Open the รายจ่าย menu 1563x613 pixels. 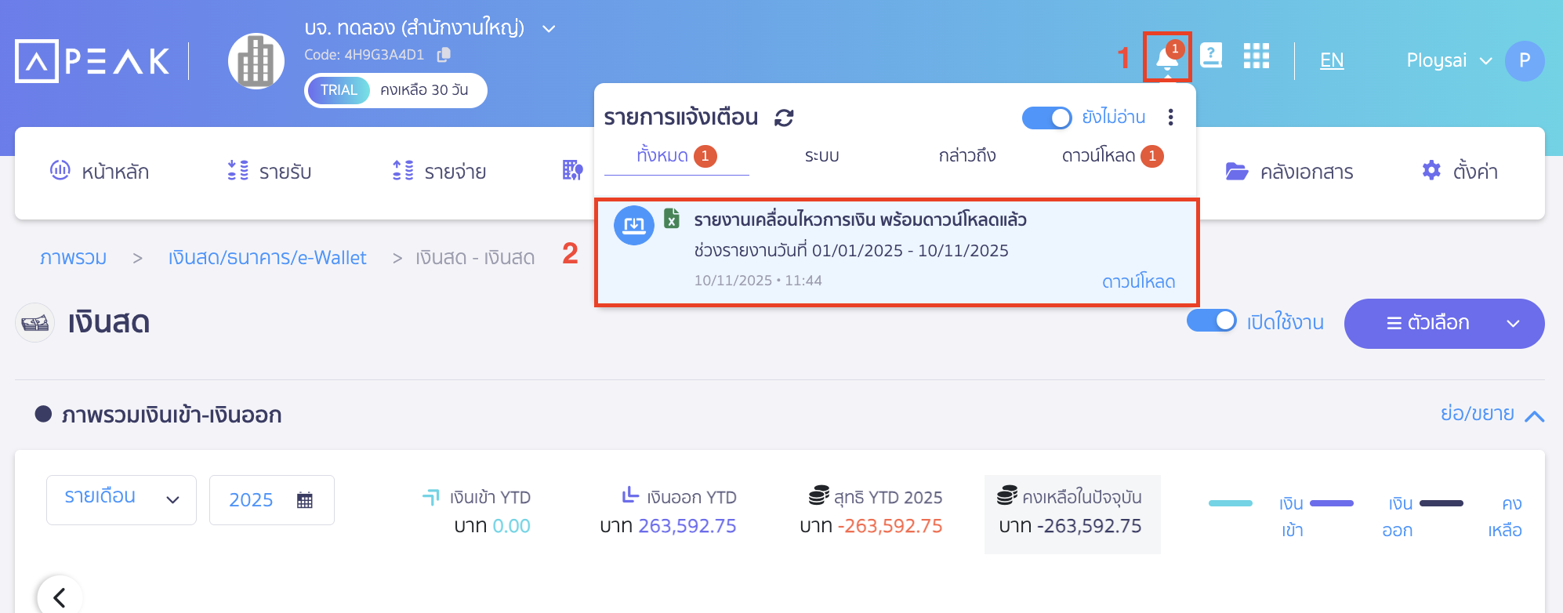click(x=439, y=172)
